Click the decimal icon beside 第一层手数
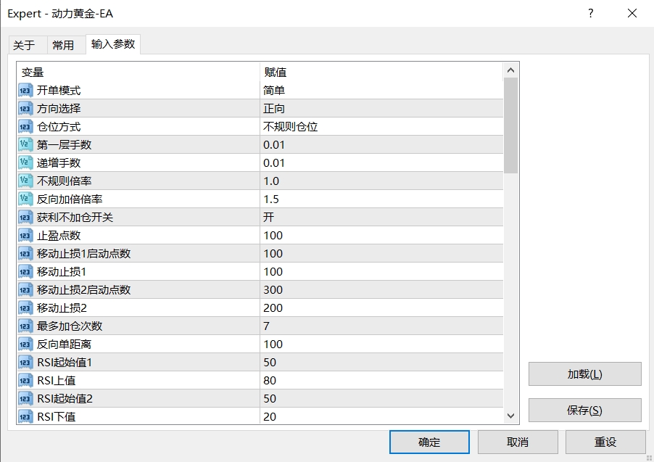 click(25, 145)
